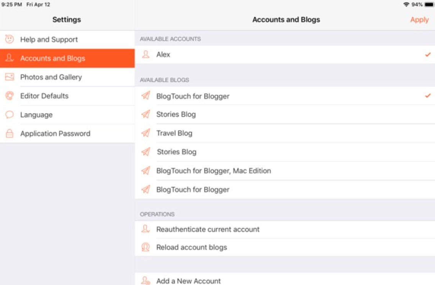Viewport: 435px width, 285px height.
Task: Tap the Apply button
Action: coord(419,19)
